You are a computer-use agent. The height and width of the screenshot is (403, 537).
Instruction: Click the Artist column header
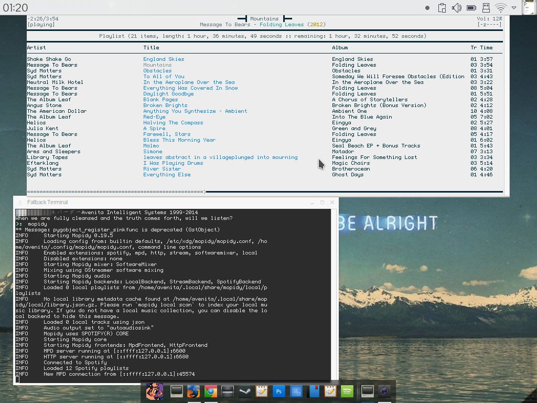[x=36, y=48]
